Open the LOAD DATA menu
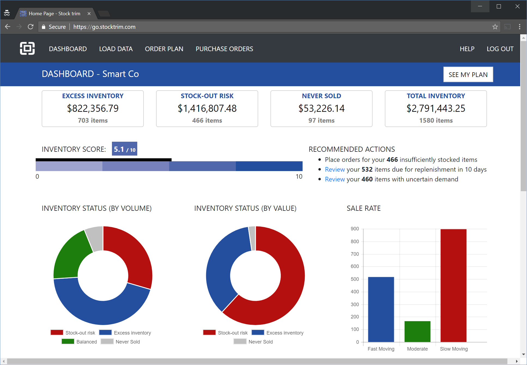 pos(116,49)
